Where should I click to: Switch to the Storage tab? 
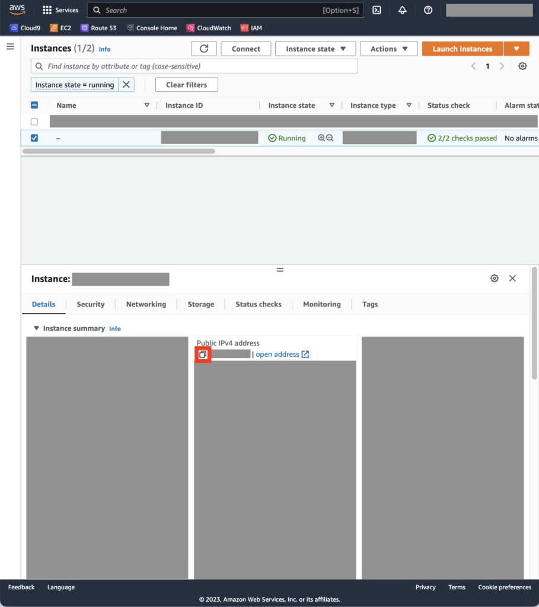tap(201, 304)
